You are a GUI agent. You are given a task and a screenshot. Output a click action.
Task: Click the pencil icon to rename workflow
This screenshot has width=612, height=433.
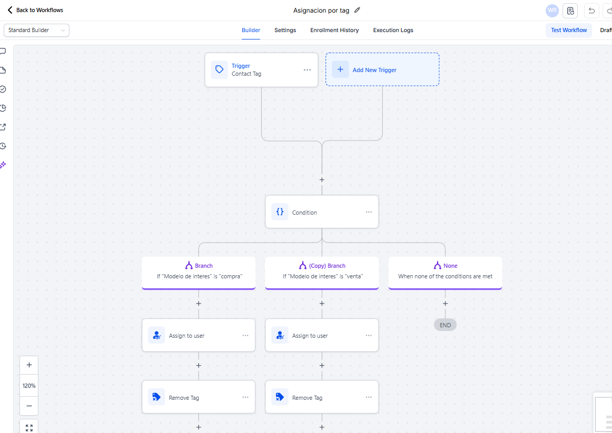click(358, 10)
